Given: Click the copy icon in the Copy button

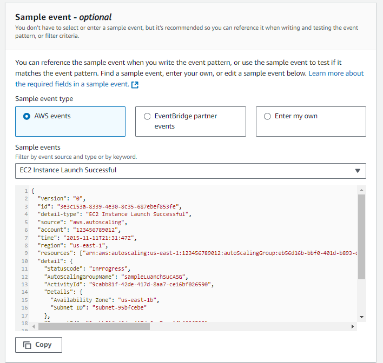Looking at the screenshot, I should click(27, 345).
